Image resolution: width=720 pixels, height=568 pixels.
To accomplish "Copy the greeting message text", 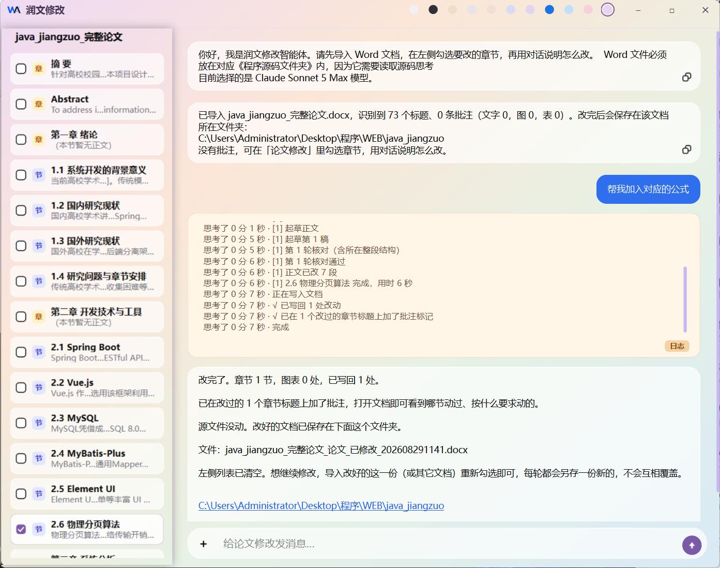I will (x=686, y=77).
